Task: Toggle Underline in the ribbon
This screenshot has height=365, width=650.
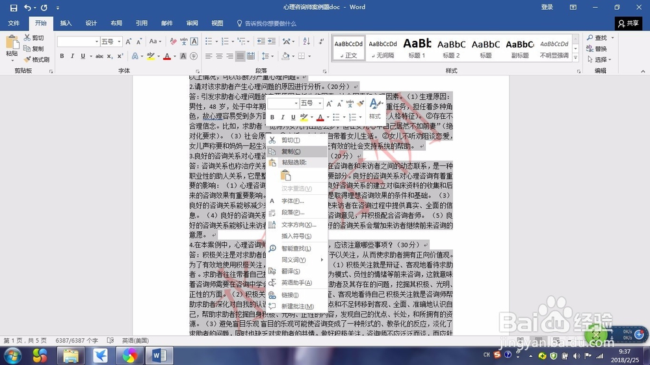Action: 83,56
